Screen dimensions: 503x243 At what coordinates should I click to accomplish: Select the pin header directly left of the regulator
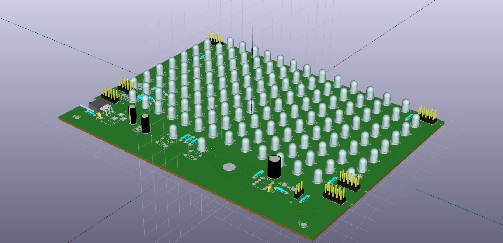[110, 94]
